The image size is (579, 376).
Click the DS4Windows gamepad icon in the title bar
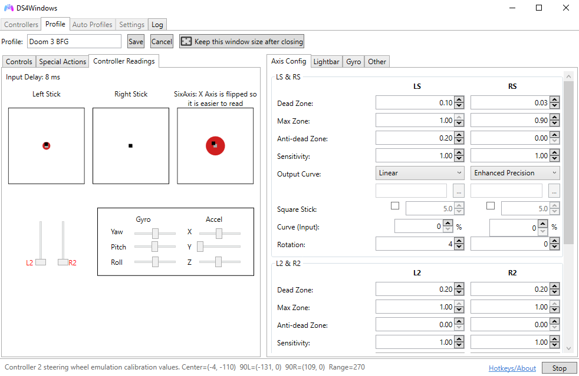(x=8, y=8)
